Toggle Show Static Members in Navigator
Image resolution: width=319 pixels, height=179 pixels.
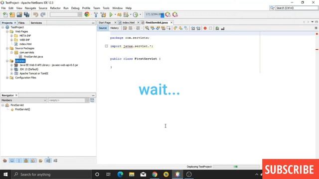[x=19, y=161]
